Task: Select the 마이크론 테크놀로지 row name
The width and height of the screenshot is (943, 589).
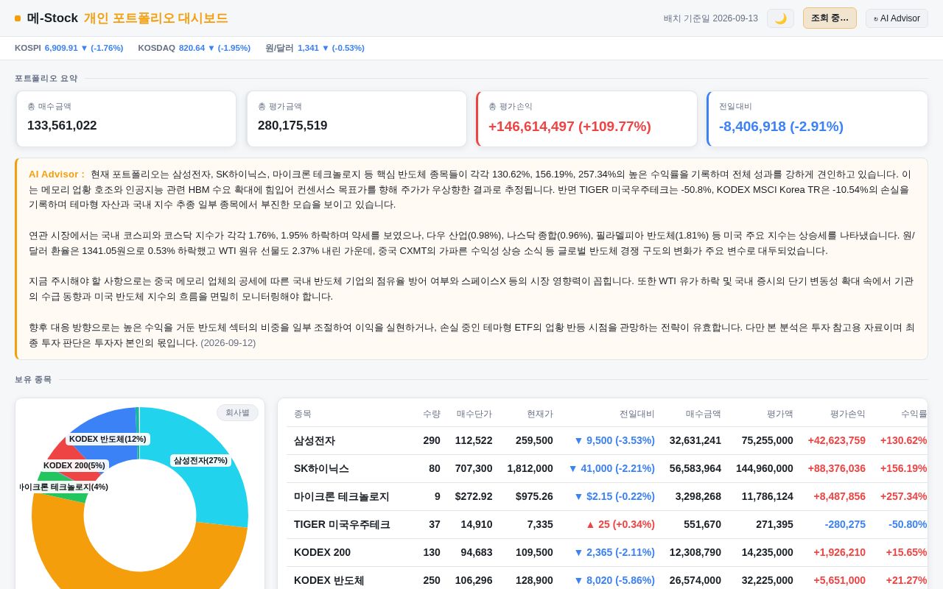Action: tap(341, 496)
